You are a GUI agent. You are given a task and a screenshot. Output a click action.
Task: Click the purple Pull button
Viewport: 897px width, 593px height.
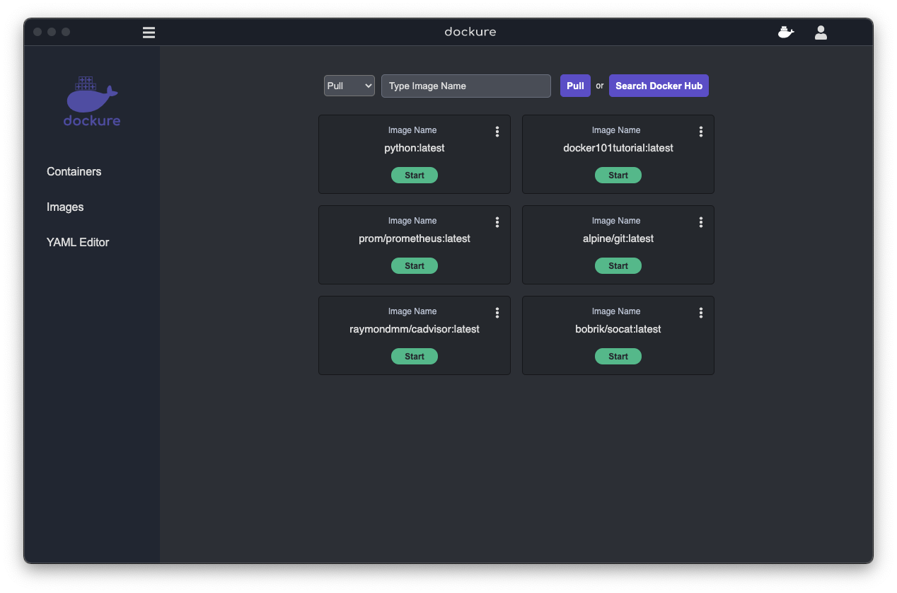click(x=575, y=86)
